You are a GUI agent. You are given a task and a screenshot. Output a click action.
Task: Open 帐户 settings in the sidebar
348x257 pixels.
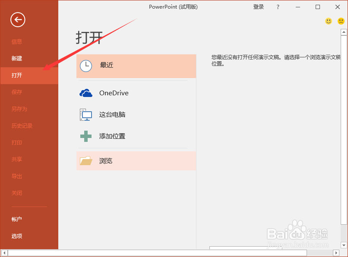point(17,219)
